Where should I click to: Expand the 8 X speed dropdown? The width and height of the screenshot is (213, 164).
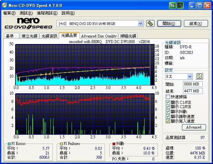pyautogui.click(x=190, y=77)
